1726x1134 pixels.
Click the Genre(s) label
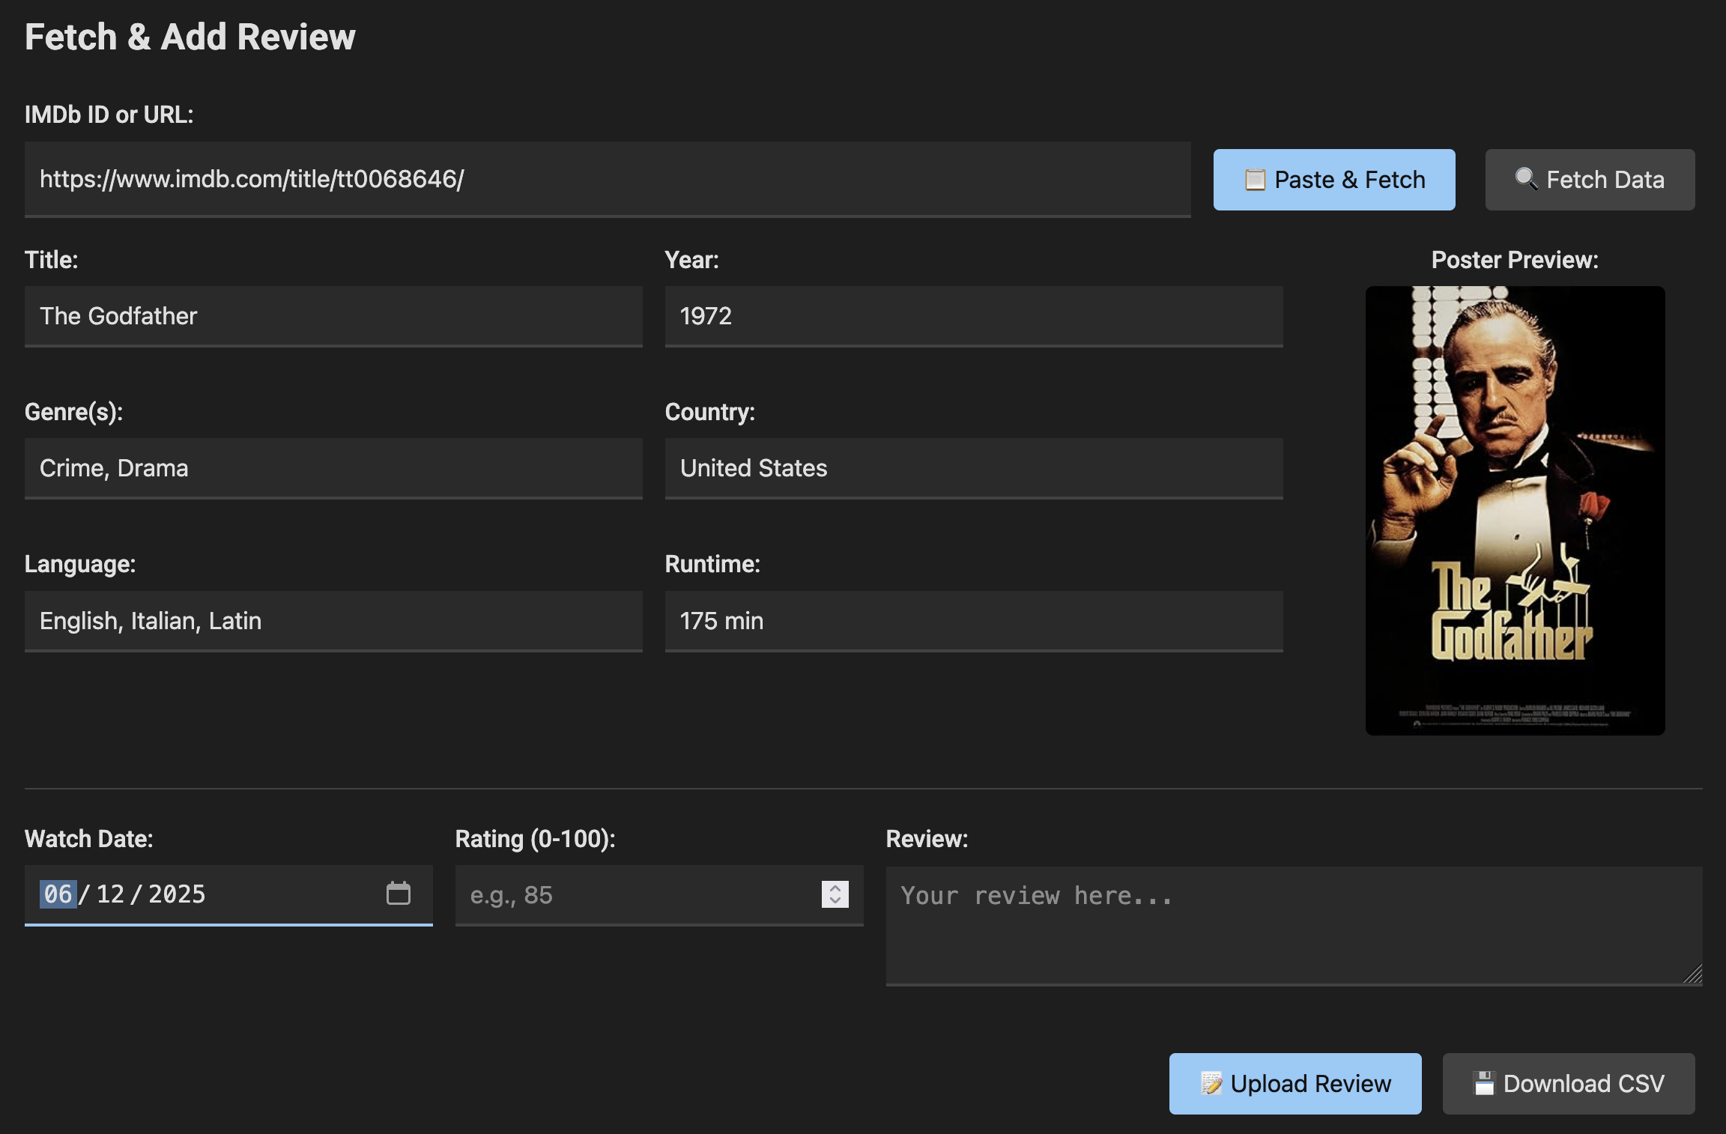click(74, 412)
